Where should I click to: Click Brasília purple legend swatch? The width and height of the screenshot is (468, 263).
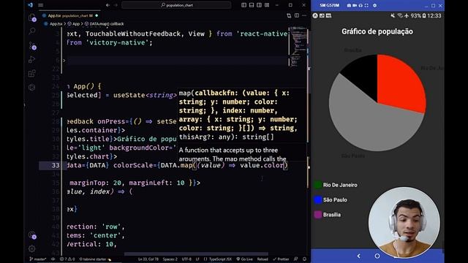pyautogui.click(x=318, y=214)
